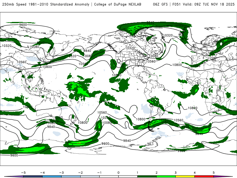
Task: Click the '9840' contour label at the map top
Action: (150, 23)
